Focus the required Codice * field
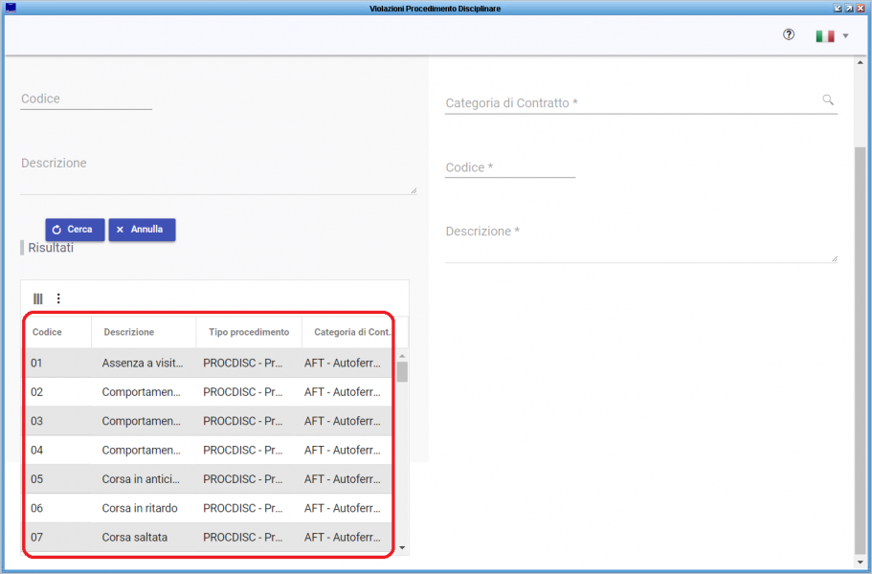Image resolution: width=872 pixels, height=574 pixels. pos(509,168)
